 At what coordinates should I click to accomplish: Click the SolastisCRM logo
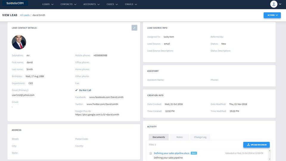point(15,3)
